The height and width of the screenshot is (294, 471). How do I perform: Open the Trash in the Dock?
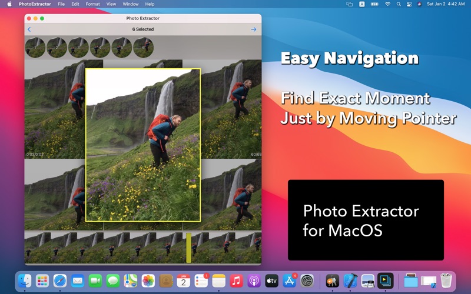tap(446, 281)
